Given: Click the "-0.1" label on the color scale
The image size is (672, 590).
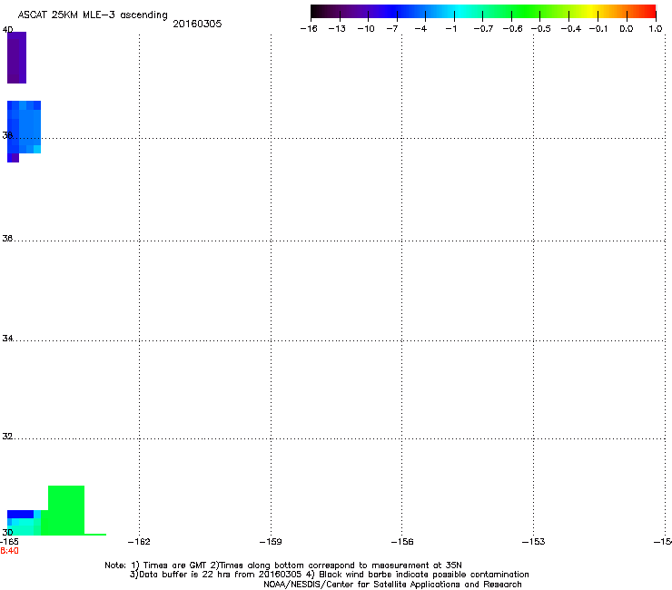Looking at the screenshot, I should coord(598,29).
